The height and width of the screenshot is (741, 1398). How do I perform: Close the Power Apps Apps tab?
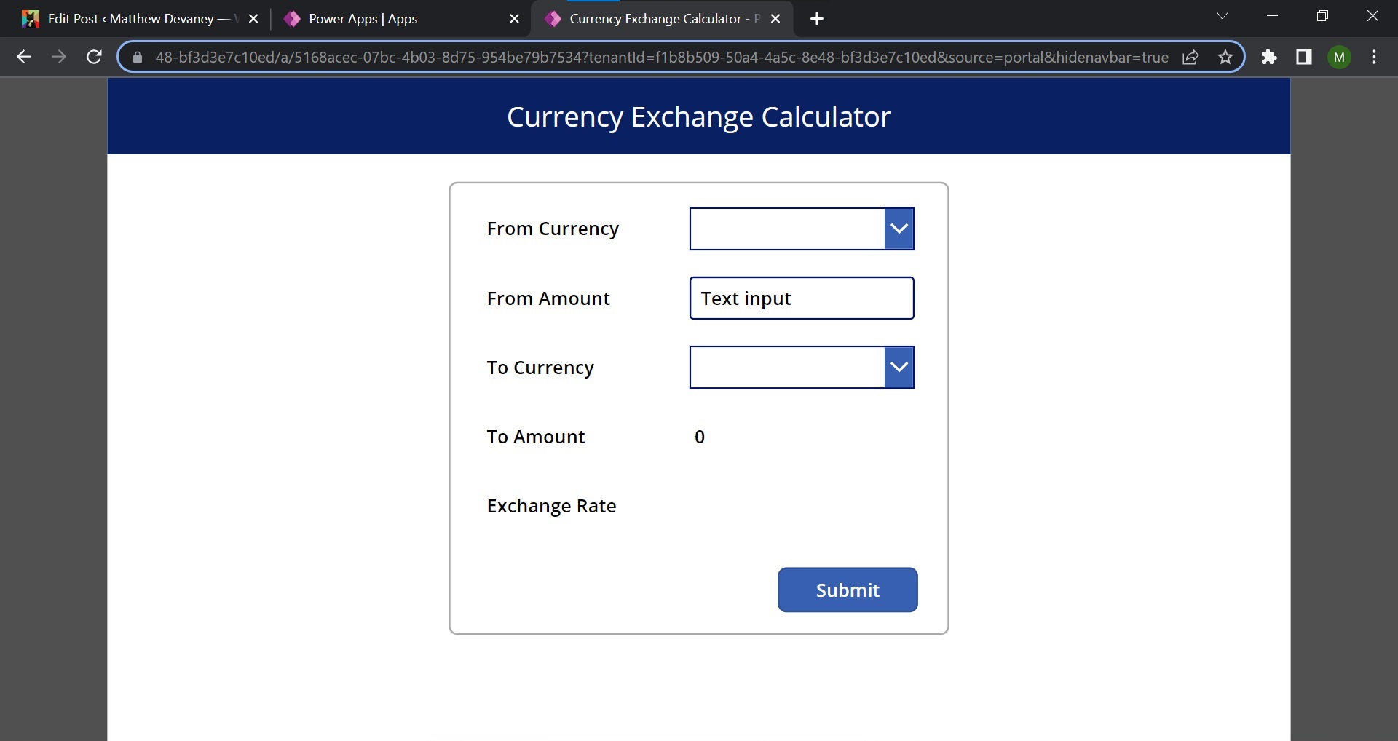[514, 19]
